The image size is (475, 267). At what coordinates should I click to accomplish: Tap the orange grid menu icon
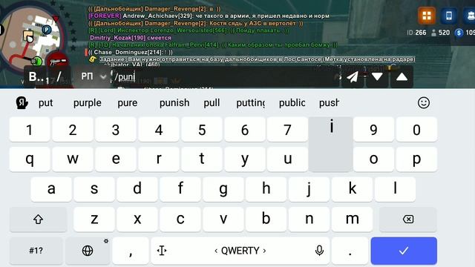[427, 16]
